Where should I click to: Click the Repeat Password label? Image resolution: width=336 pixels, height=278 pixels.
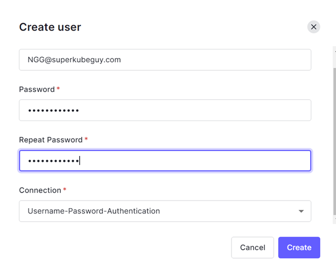click(x=51, y=140)
